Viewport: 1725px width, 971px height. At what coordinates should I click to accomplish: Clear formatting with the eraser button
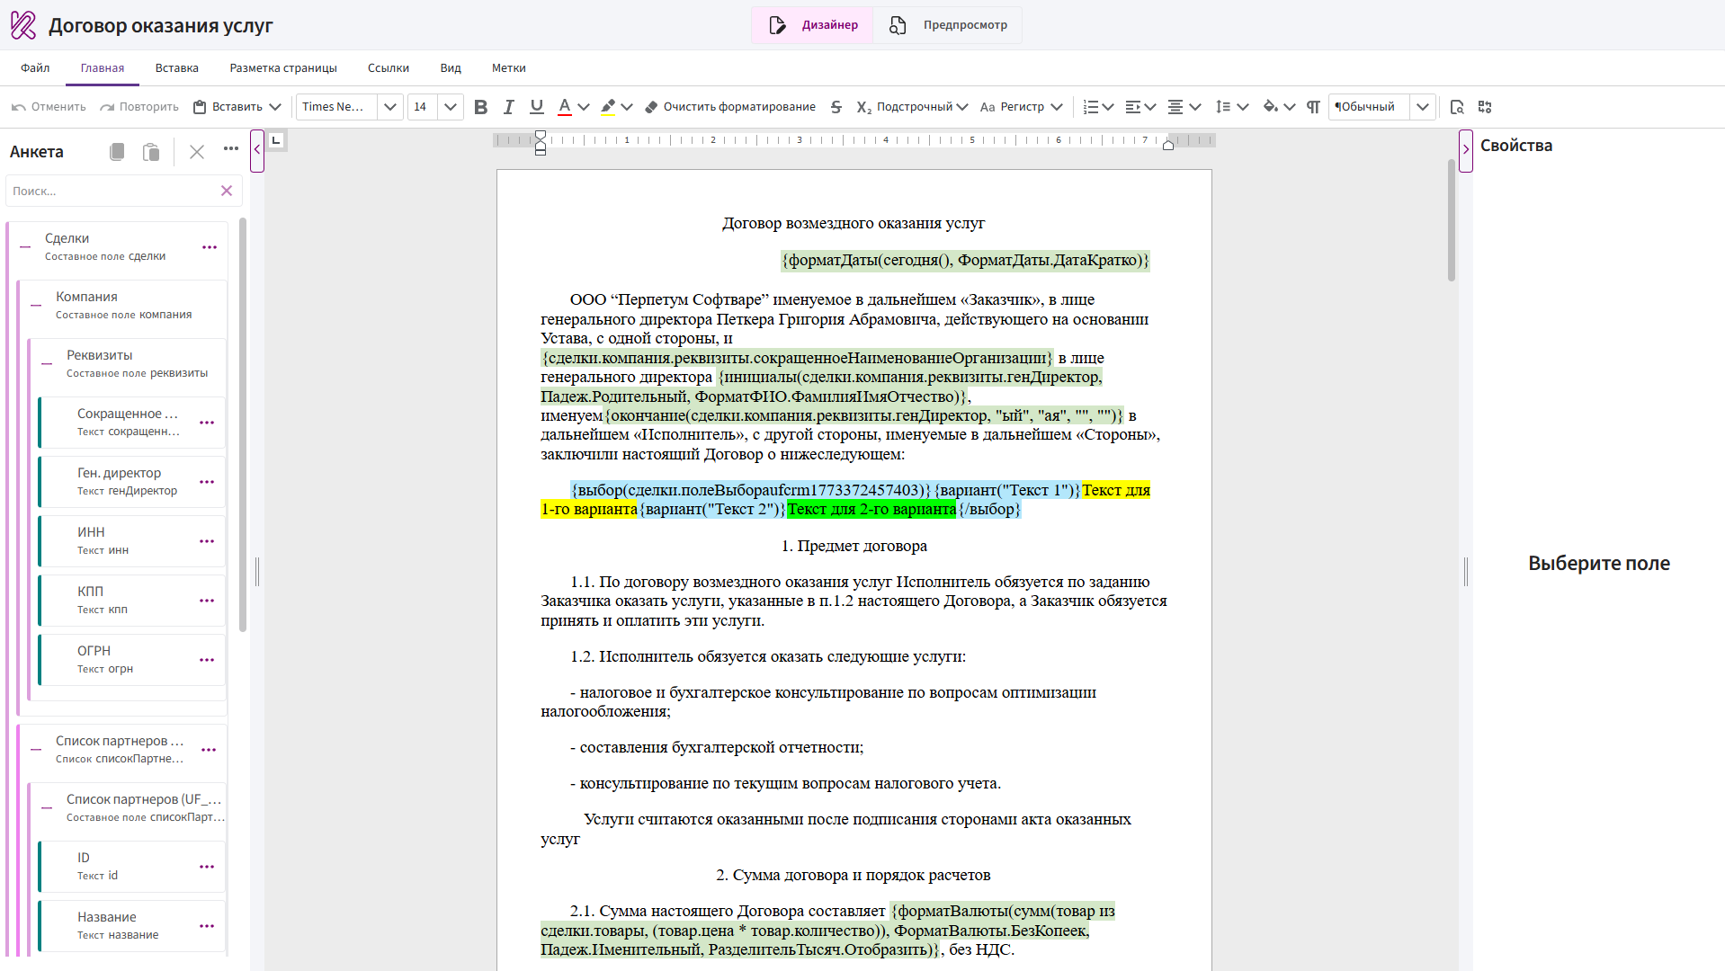click(x=730, y=107)
